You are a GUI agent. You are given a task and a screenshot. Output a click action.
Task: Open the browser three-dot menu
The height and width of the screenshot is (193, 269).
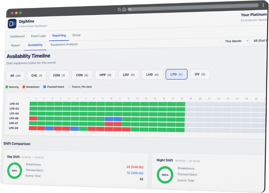pos(263,5)
